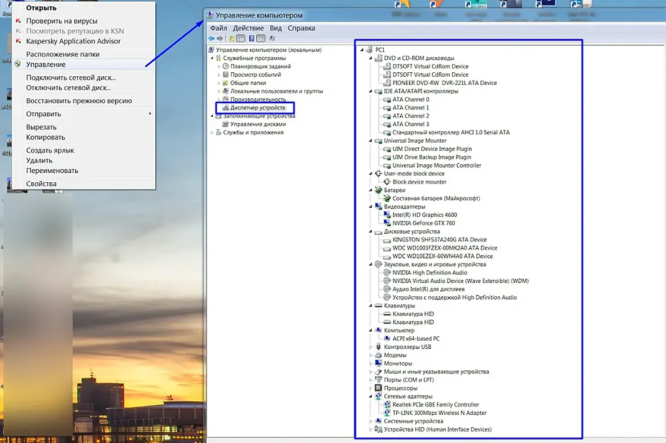Click the Up one level folder icon

coord(231,38)
